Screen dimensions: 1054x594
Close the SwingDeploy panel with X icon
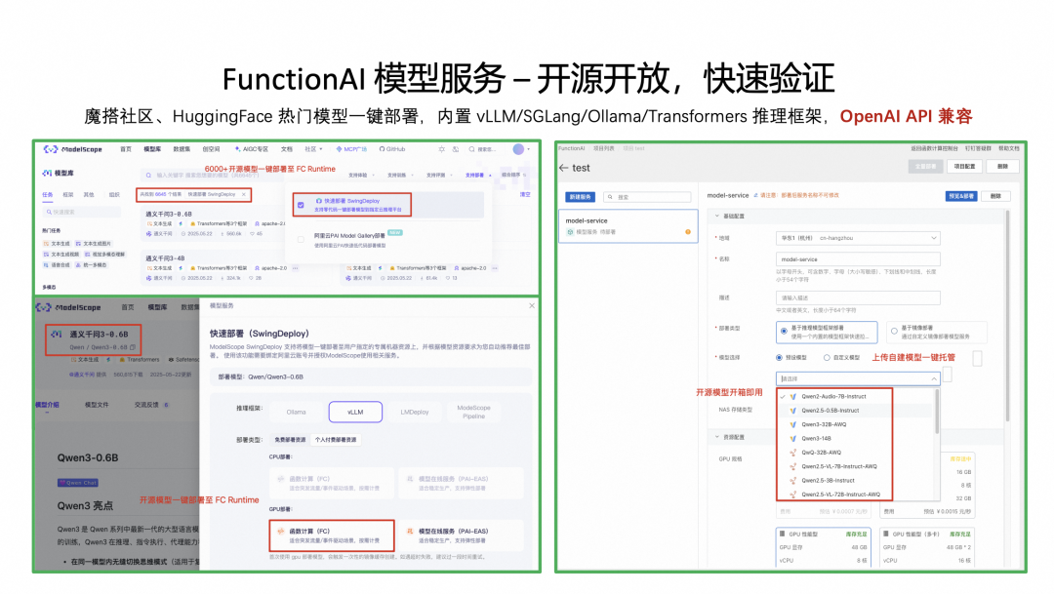[x=532, y=305]
